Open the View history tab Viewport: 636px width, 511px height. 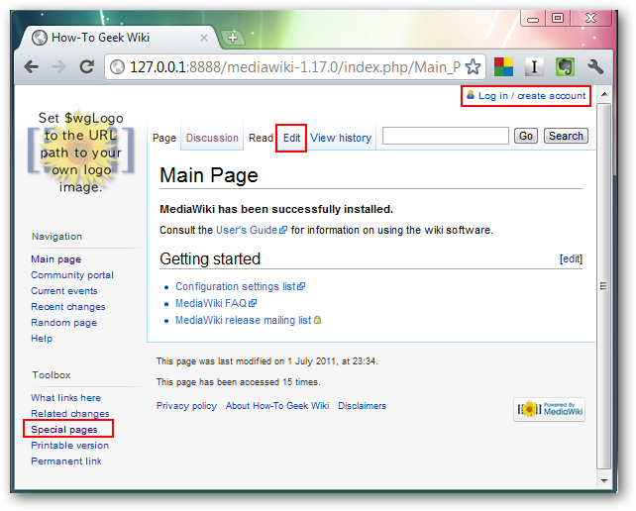341,138
